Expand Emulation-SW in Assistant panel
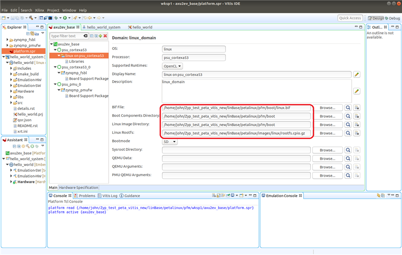The image size is (402, 255). 11,170
